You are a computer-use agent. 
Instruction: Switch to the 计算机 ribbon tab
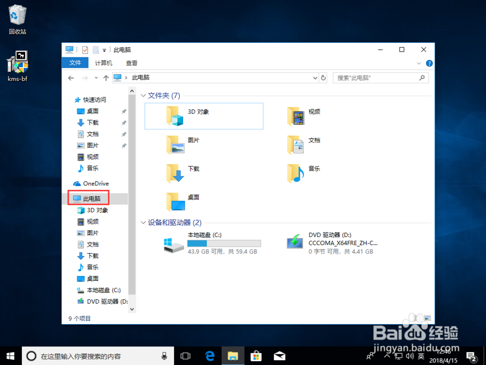coord(104,63)
